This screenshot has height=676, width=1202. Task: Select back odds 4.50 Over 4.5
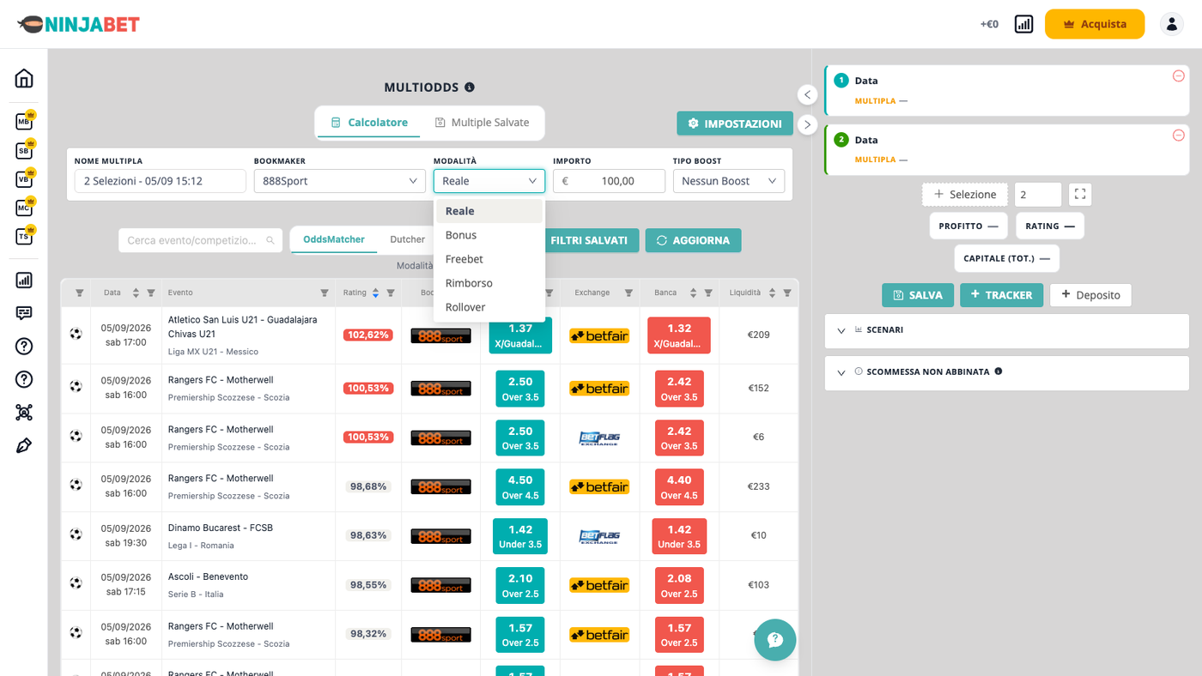pyautogui.click(x=520, y=487)
